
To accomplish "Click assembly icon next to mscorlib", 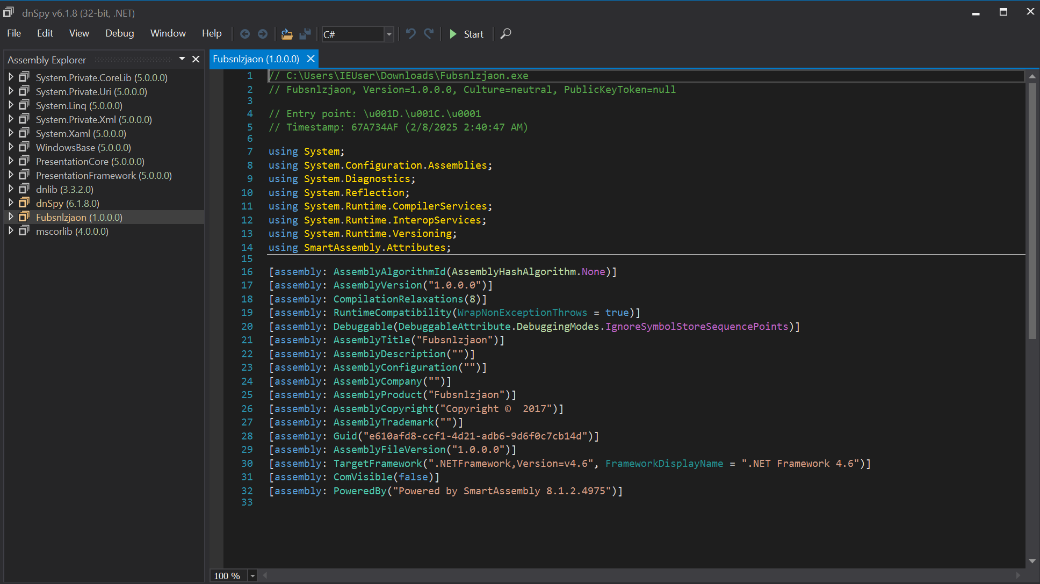I will 24,230.
